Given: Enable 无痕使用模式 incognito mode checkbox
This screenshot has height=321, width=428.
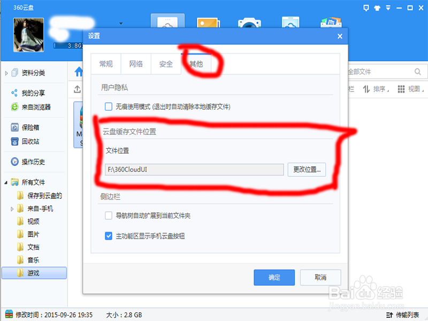Looking at the screenshot, I should tap(109, 106).
